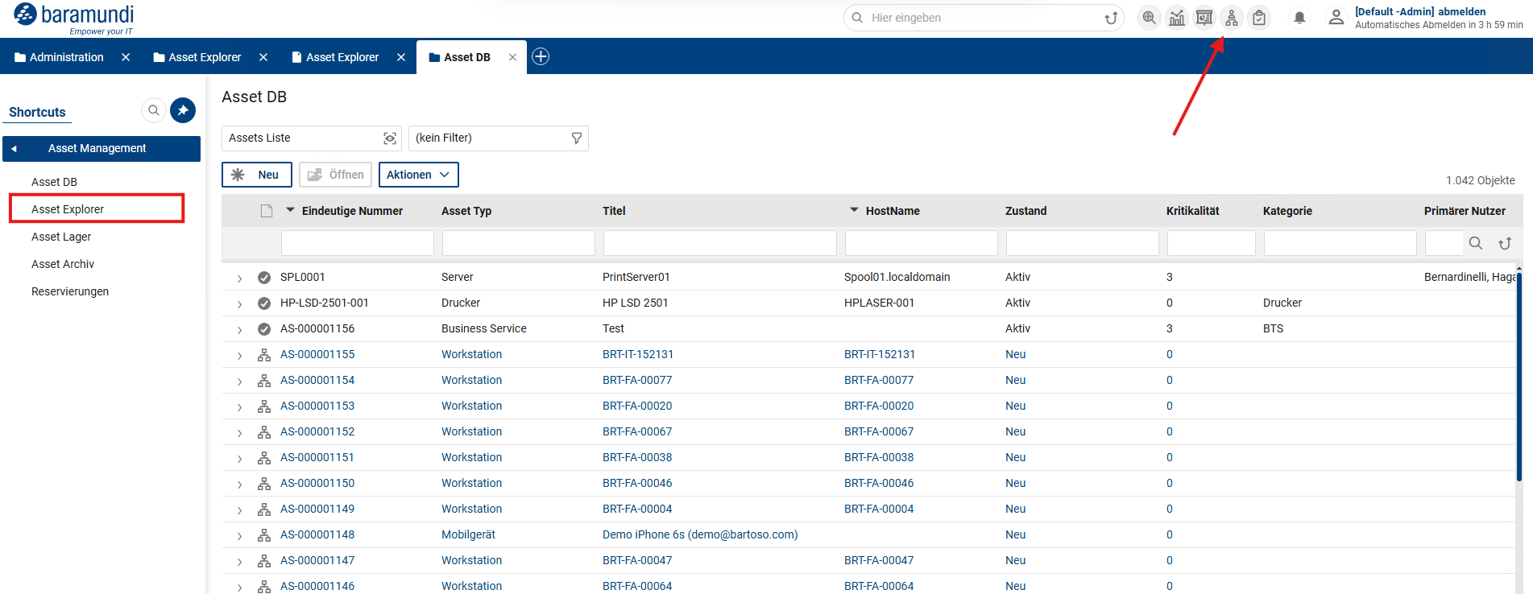Expand the SPL0001 row
The image size is (1533, 594).
(239, 278)
